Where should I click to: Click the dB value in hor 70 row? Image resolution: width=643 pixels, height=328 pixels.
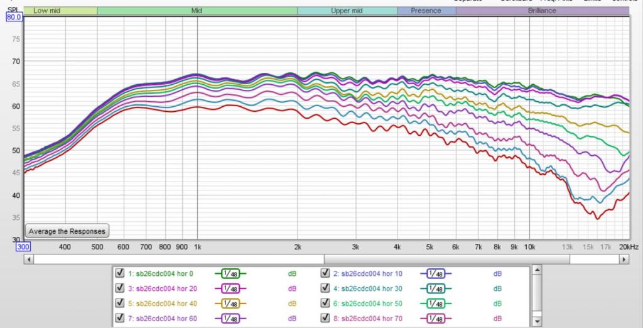497,319
